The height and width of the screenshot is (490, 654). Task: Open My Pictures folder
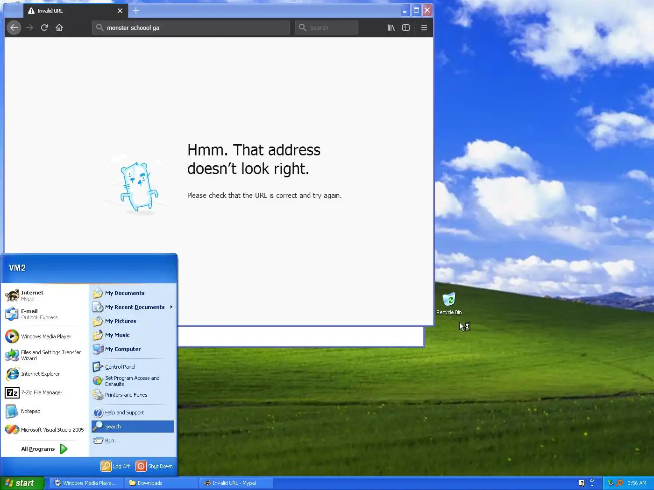pos(133,321)
